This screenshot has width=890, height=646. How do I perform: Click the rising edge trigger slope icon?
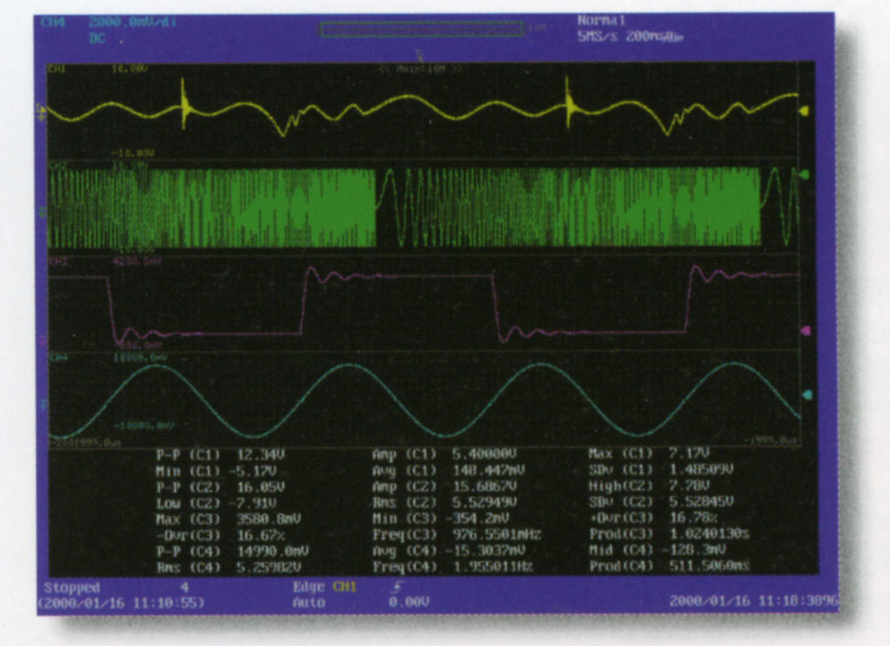397,588
